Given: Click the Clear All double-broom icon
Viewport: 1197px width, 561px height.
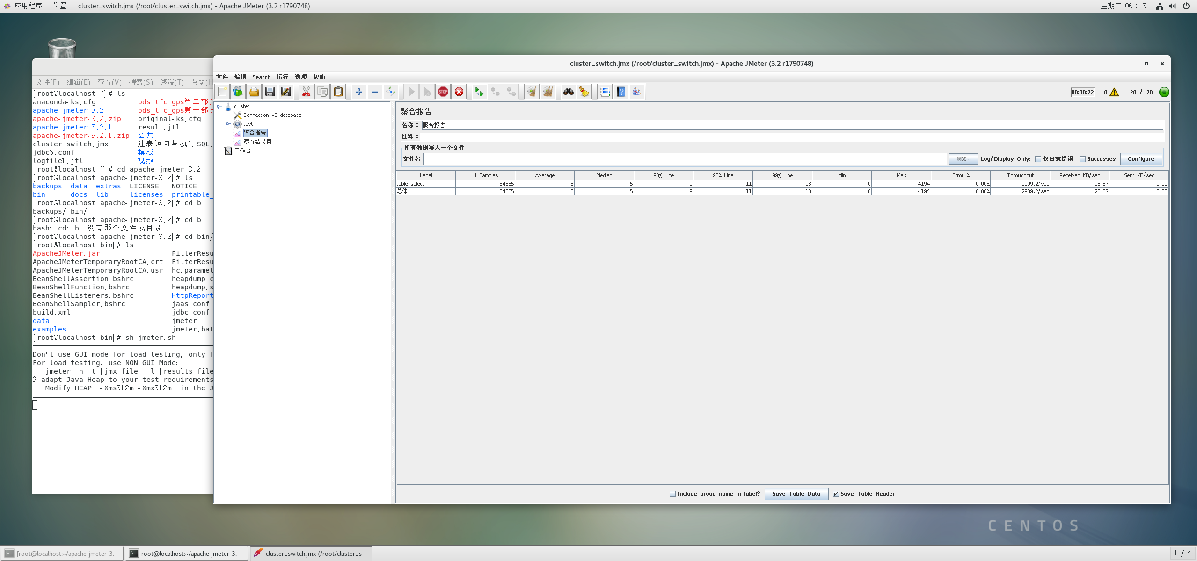Looking at the screenshot, I should click(547, 92).
